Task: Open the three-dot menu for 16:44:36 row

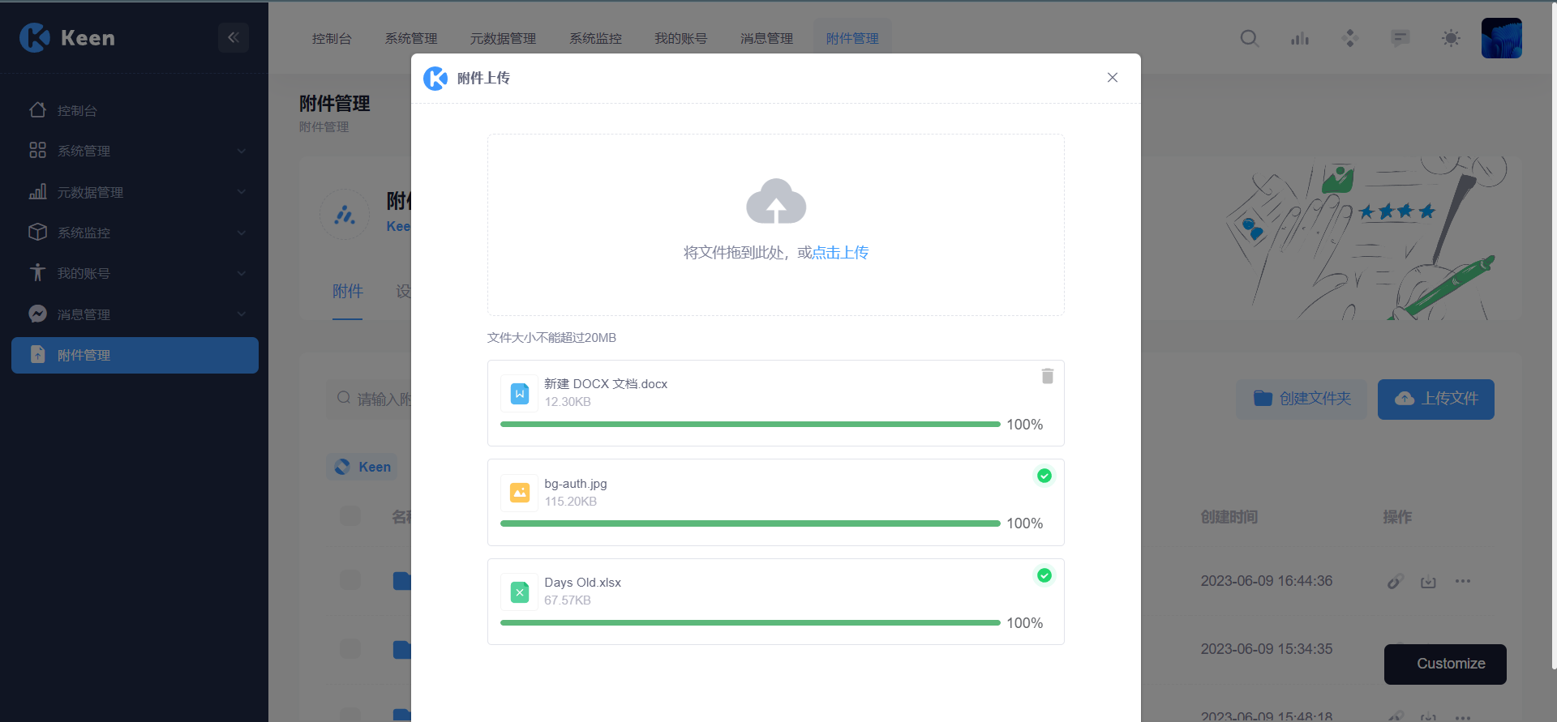Action: pos(1462,581)
